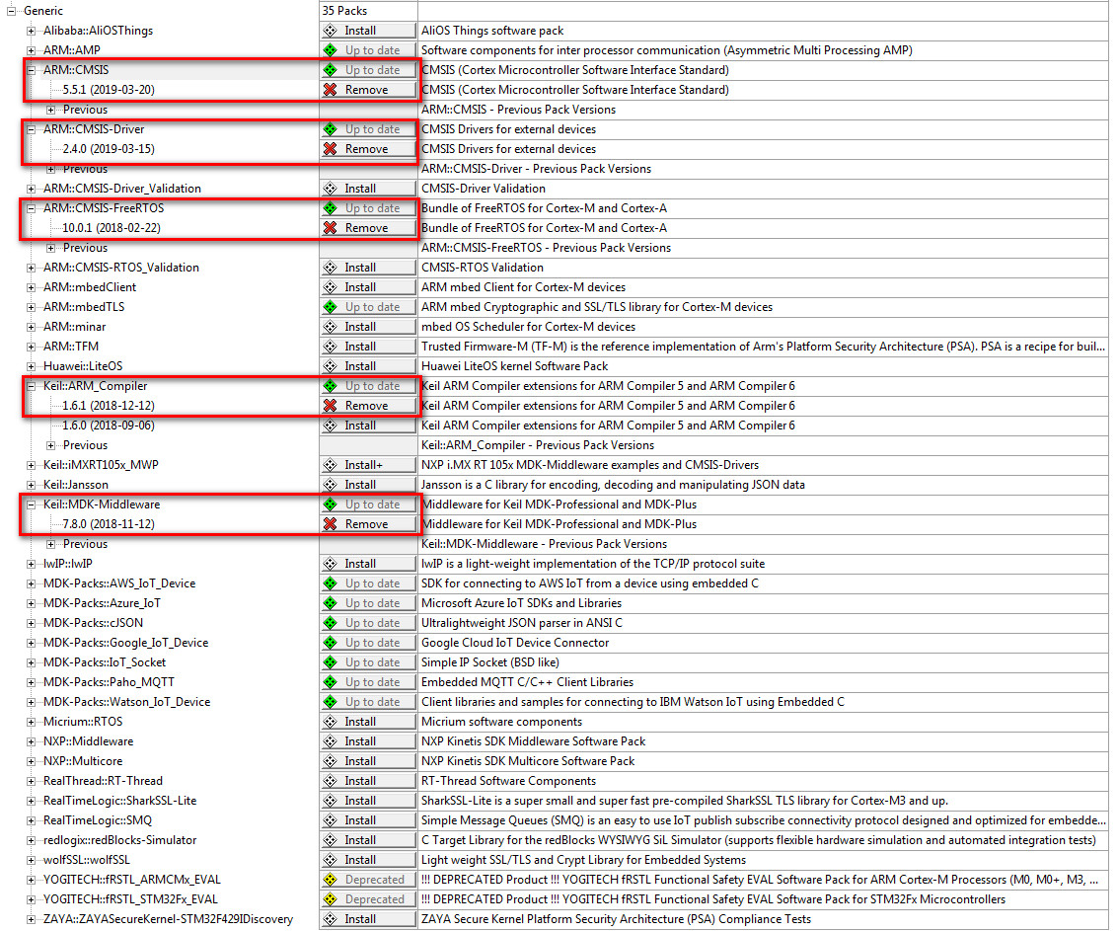The width and height of the screenshot is (1118, 931).
Task: Click Up to date button for ARM::AMP
Action: click(x=368, y=50)
